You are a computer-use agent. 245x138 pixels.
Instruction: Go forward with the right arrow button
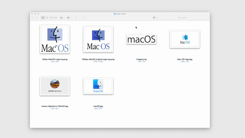[37, 18]
